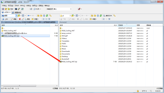Viewport: 164px width, 93px height.
Task: Open the 本地(L) menu
Action: point(5,6)
